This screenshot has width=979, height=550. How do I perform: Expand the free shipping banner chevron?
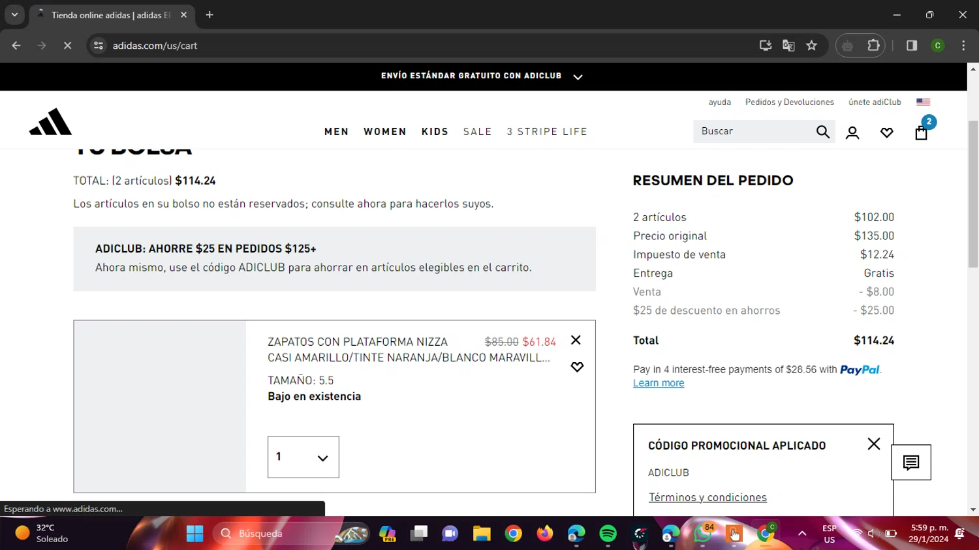tap(578, 76)
